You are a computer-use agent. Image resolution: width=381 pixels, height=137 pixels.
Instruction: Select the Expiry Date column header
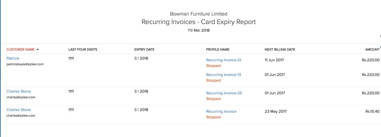pyautogui.click(x=144, y=49)
